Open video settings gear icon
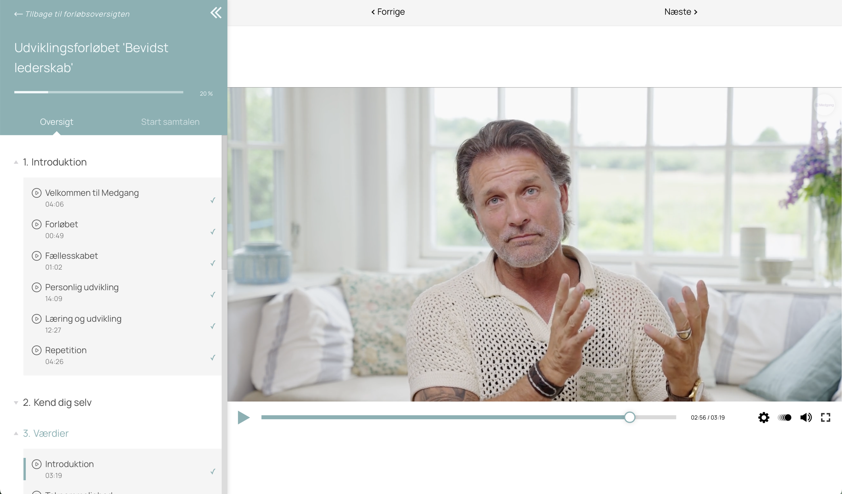842x494 pixels. [x=764, y=417]
